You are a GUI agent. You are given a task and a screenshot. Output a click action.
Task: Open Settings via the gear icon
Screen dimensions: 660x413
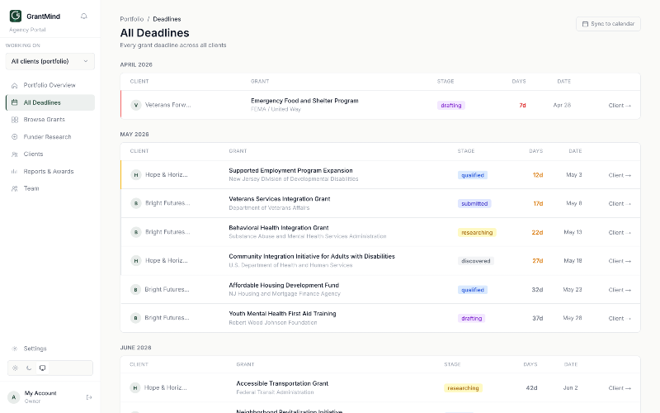click(15, 349)
